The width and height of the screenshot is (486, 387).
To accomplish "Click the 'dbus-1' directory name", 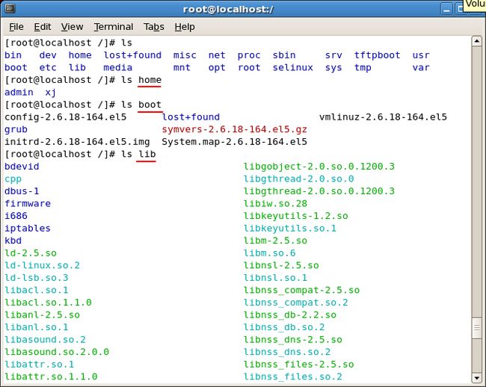I will (22, 191).
